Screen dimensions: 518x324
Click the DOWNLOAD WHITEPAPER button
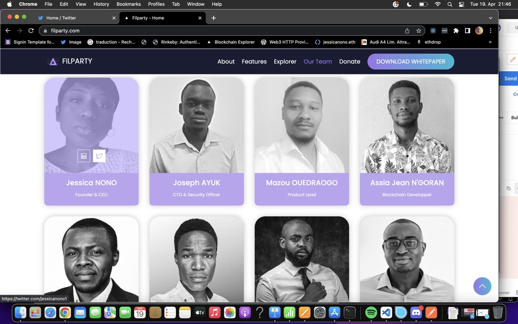tap(411, 61)
